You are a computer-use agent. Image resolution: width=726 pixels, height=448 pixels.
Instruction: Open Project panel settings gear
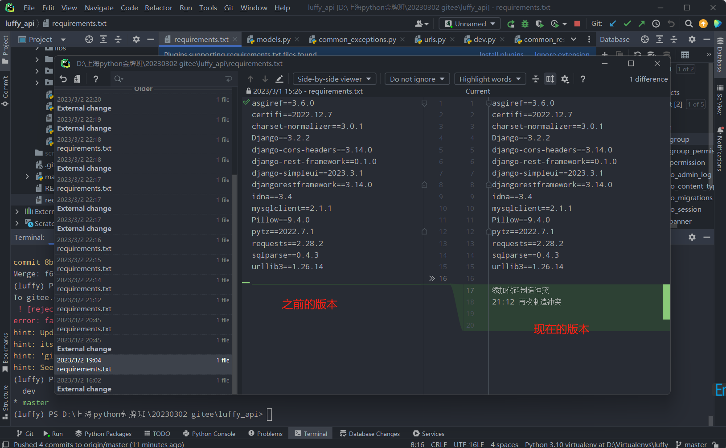[x=136, y=39]
